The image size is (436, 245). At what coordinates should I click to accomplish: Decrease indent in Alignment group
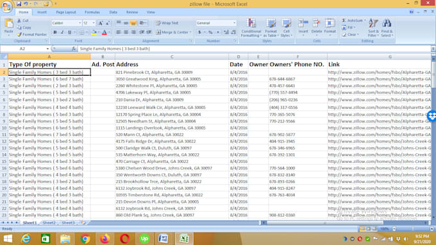click(x=142, y=32)
